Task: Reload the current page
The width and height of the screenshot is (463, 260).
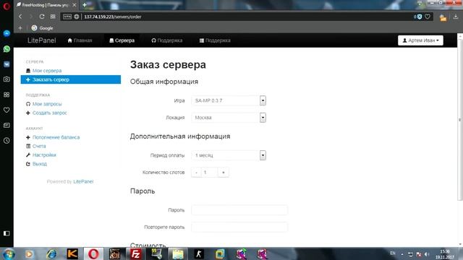Action: [x=42, y=17]
